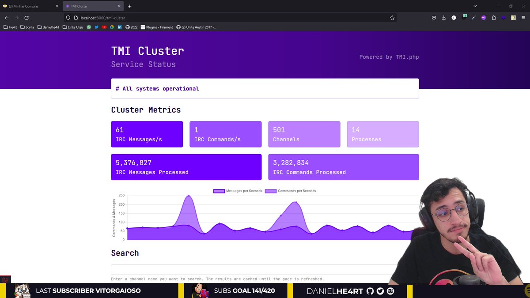Switch to the Minhas Compras tab

(30, 6)
